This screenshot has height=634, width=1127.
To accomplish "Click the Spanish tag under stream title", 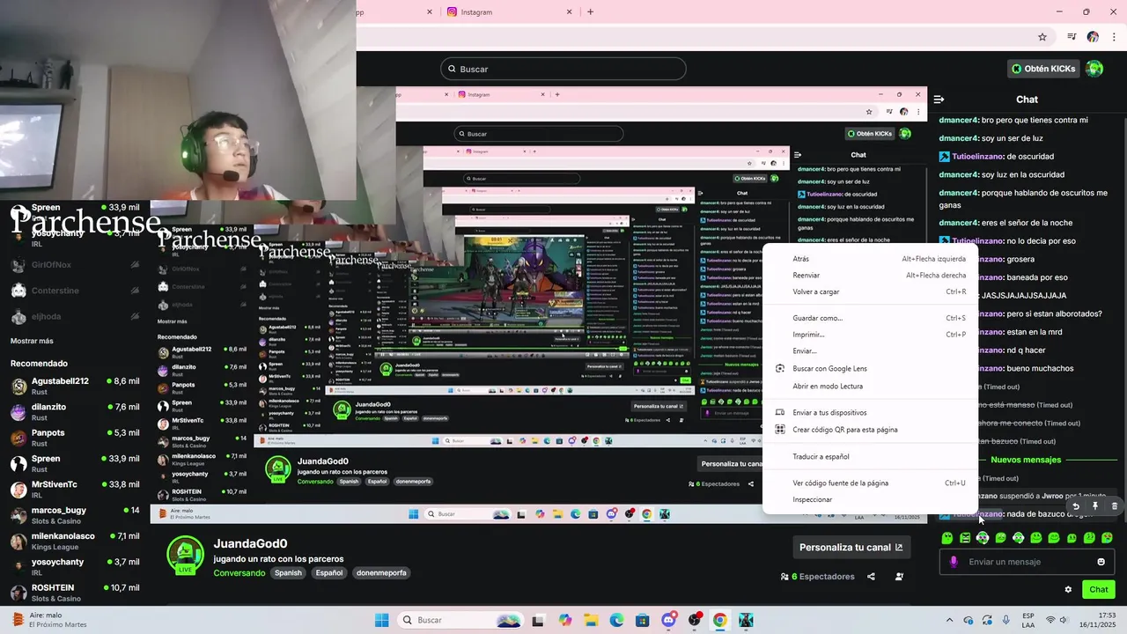I will [288, 572].
